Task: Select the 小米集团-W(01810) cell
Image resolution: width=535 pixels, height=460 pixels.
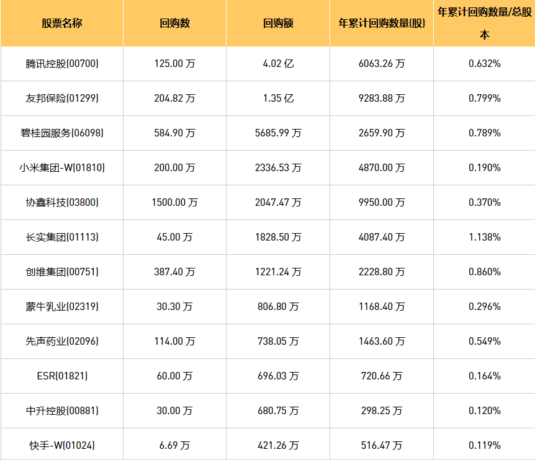Action: (x=62, y=168)
